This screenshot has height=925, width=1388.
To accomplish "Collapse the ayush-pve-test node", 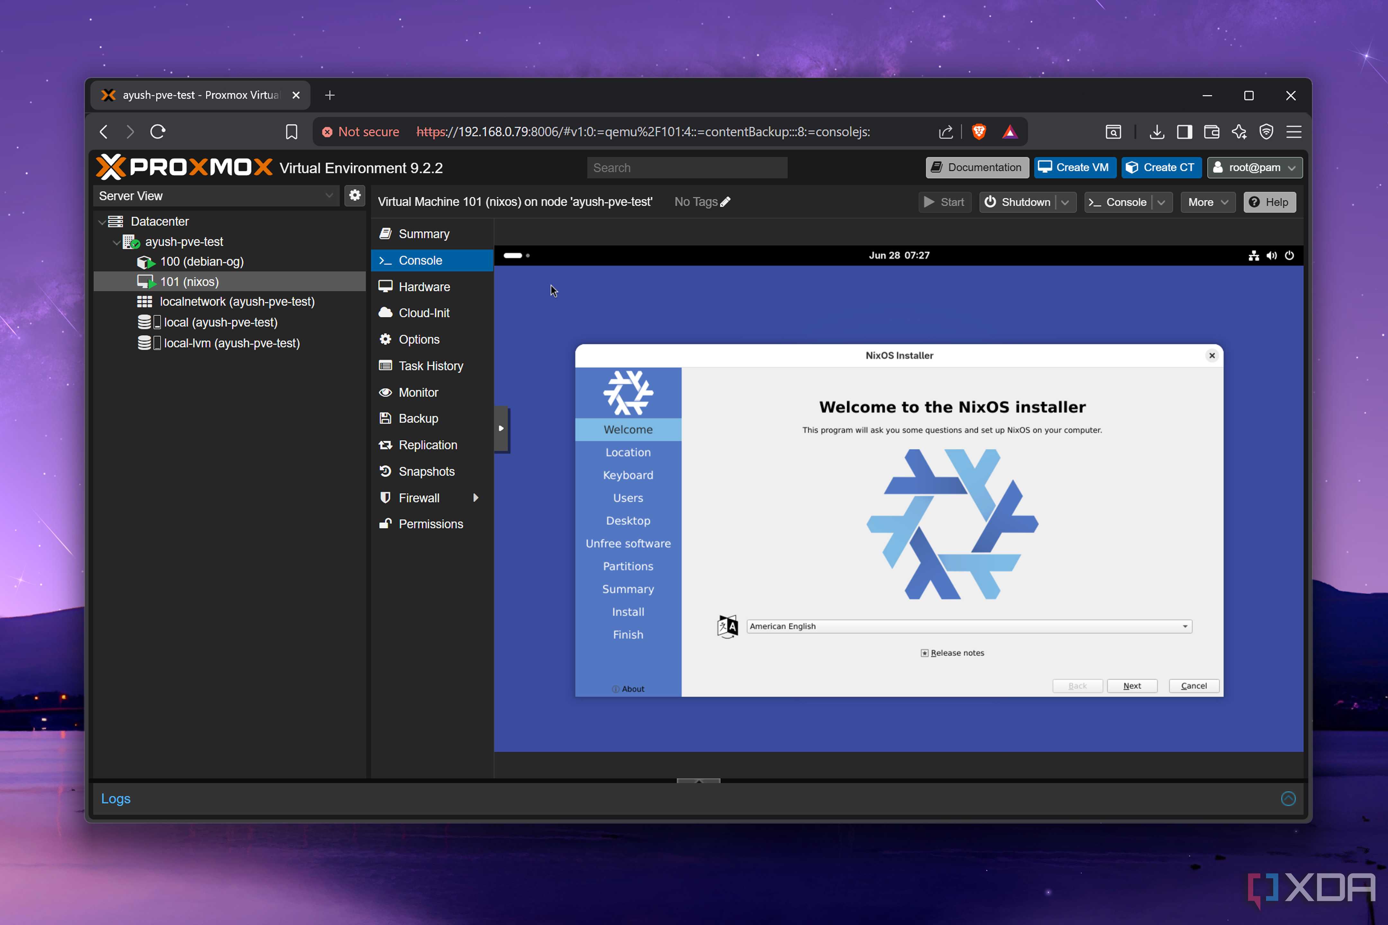I will click(116, 242).
